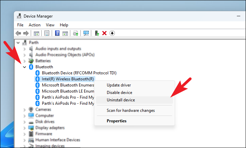Screen dimensions: 246x148
Task: Click the Human Interface Devices icon
Action: (x=31, y=140)
